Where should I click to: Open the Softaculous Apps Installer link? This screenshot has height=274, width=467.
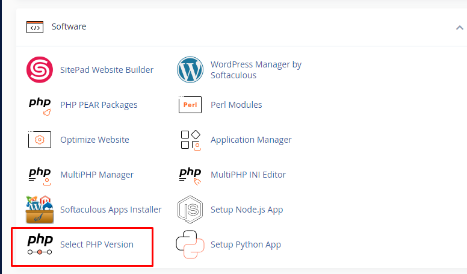coord(111,210)
